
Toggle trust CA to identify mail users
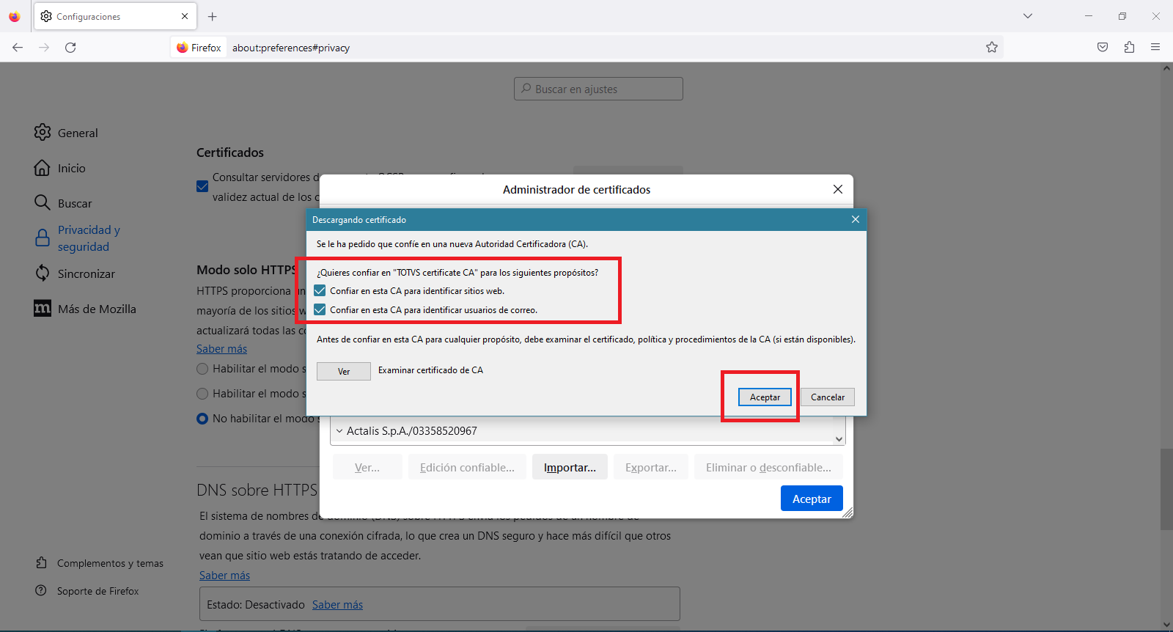(320, 309)
